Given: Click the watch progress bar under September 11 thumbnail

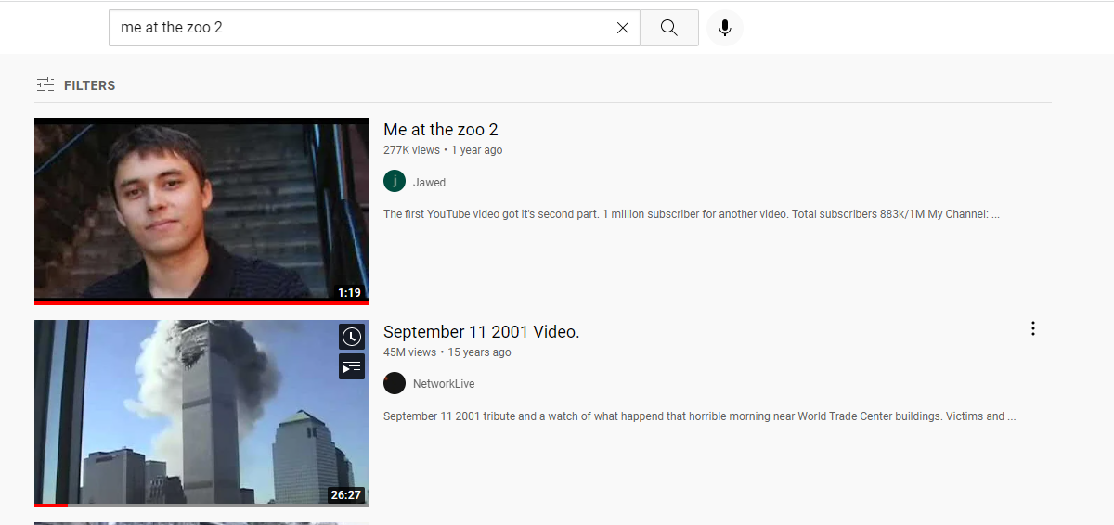Looking at the screenshot, I should pos(201,505).
